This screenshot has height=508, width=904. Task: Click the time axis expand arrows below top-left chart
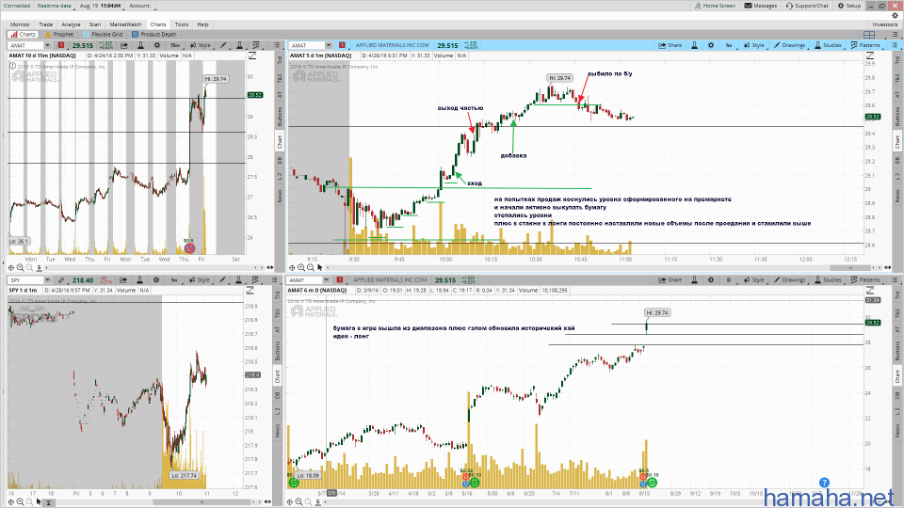click(x=270, y=267)
